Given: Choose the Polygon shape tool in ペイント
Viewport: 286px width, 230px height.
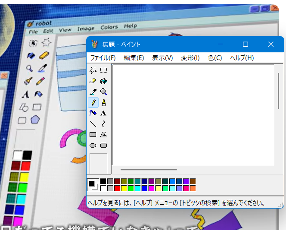Looking at the screenshot, I should pos(104,135).
